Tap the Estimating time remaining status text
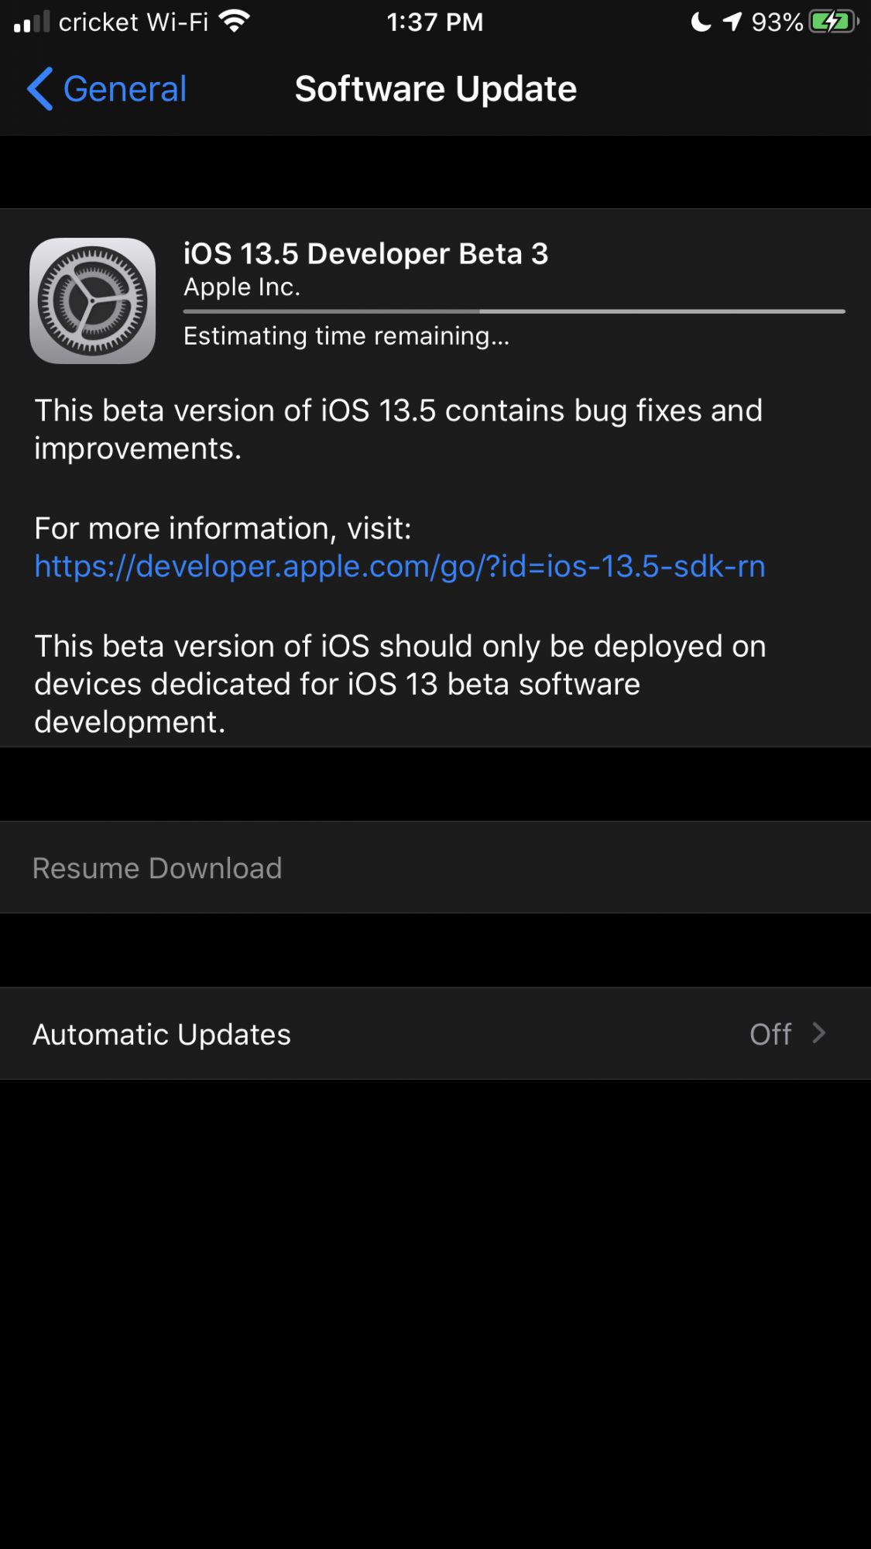The image size is (871, 1549). pos(346,336)
